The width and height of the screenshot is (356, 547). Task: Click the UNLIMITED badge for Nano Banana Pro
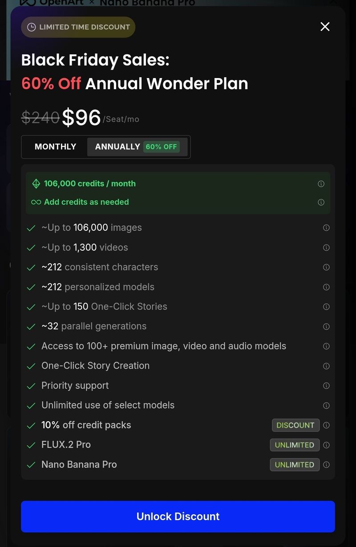tap(294, 464)
